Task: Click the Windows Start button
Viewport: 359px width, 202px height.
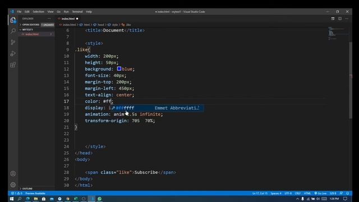Action: pos(12,199)
